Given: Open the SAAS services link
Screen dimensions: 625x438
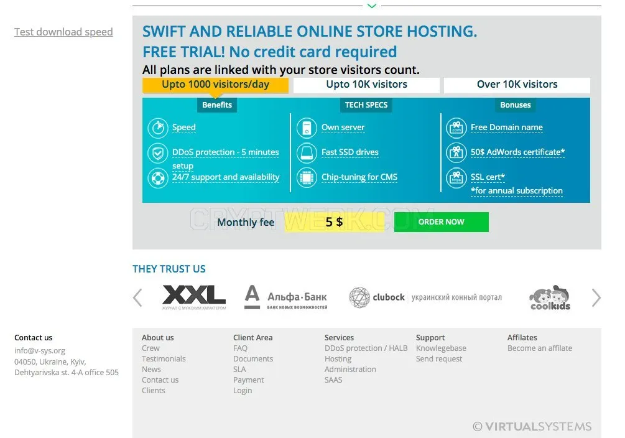Looking at the screenshot, I should point(333,380).
